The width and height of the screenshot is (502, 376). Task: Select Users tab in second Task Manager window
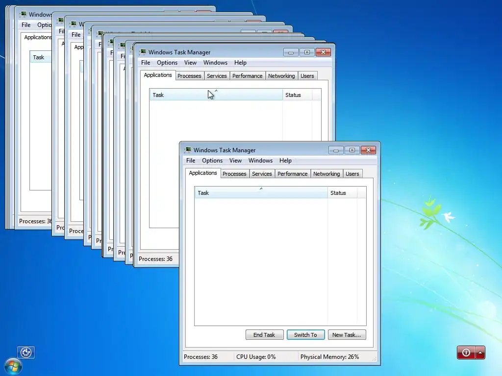307,76
